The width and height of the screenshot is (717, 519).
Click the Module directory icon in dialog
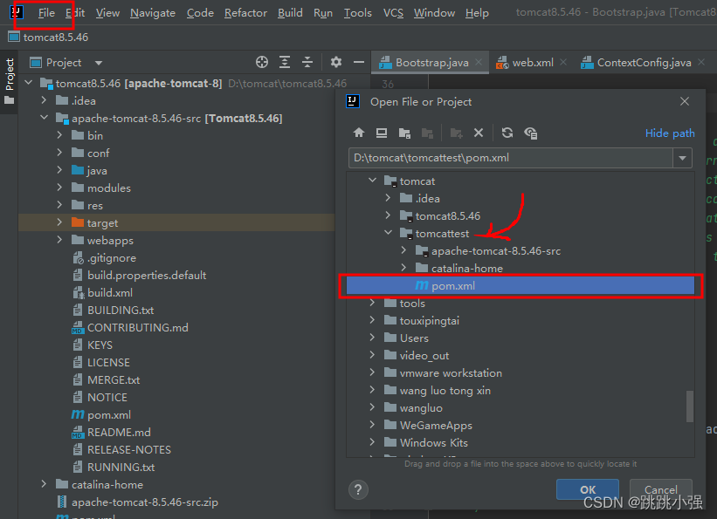point(427,133)
